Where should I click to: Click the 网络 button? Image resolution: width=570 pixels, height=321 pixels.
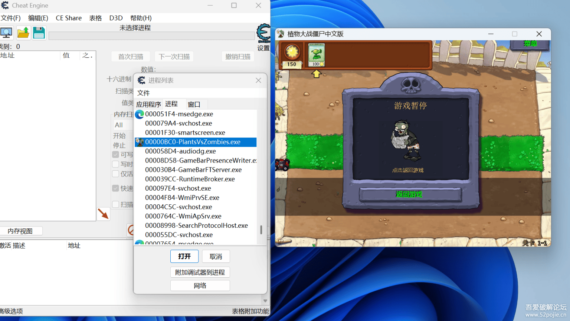pos(200,286)
